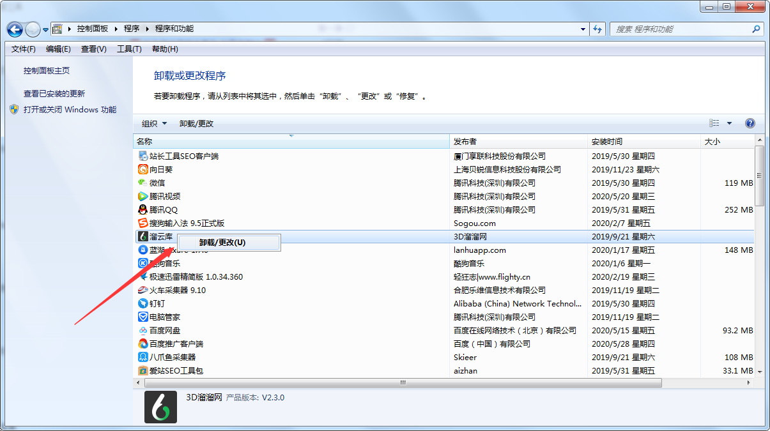Click the search magnifier icon
Screen dimensions: 770x431
[757, 29]
